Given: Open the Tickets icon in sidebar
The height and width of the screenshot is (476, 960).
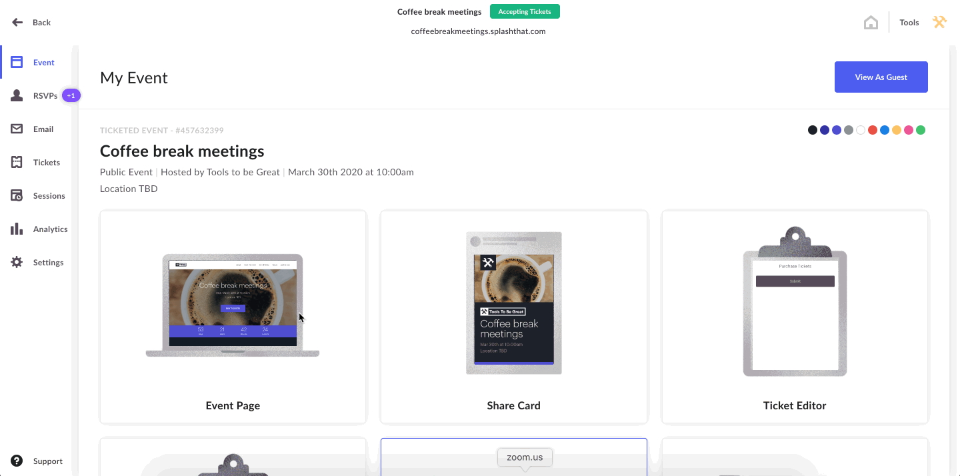Looking at the screenshot, I should [x=17, y=162].
